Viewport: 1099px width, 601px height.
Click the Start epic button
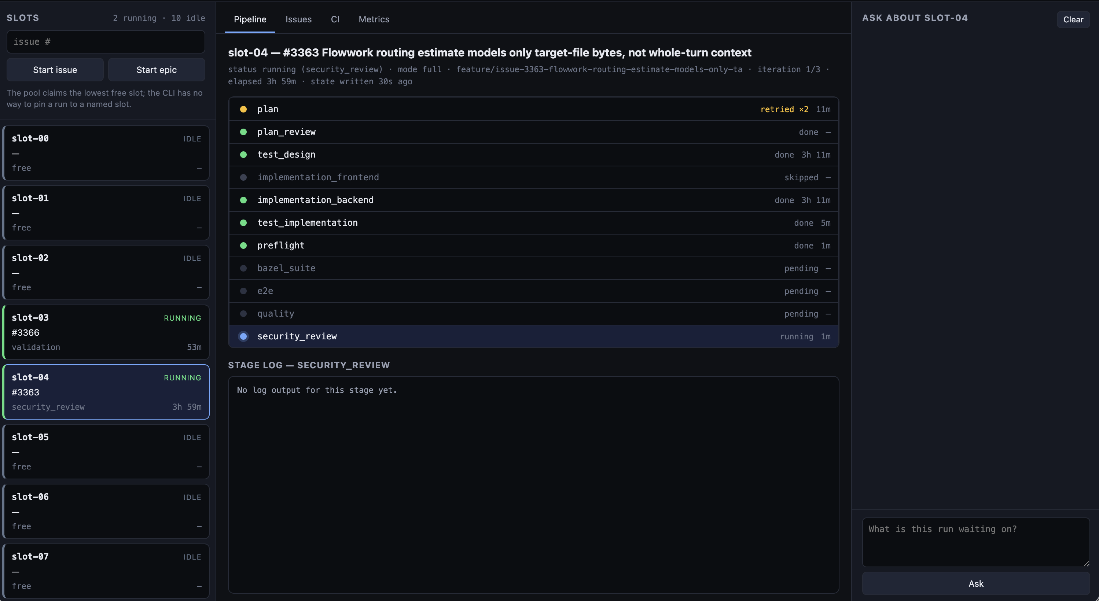tap(157, 70)
